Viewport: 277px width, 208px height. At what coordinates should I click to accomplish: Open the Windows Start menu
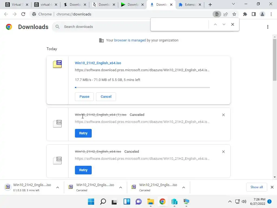click(91, 201)
